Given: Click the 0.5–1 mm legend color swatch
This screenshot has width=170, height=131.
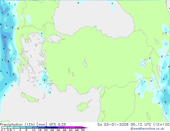Looking at the screenshot, I should [11, 128].
